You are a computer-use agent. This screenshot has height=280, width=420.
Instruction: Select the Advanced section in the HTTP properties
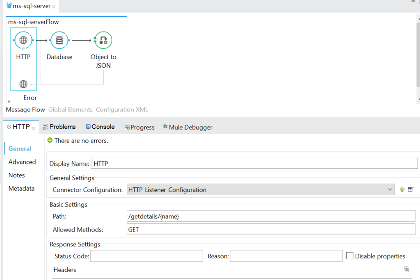click(x=22, y=162)
